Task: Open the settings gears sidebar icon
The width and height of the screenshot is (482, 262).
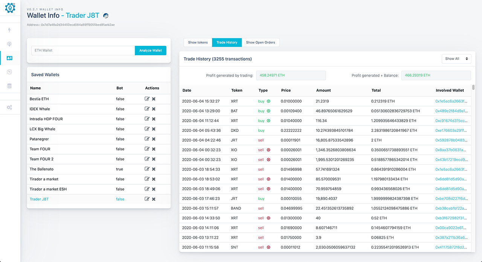Action: coord(9,108)
